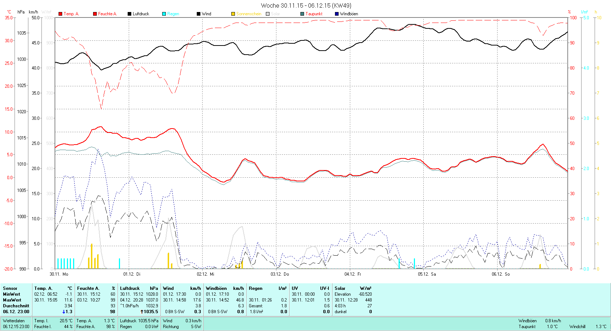611x331 pixels.
Task: Click the black Luftdruck legend swatch
Action: click(x=129, y=14)
